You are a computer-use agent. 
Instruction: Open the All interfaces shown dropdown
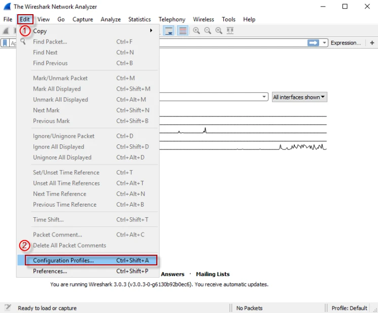(x=299, y=97)
